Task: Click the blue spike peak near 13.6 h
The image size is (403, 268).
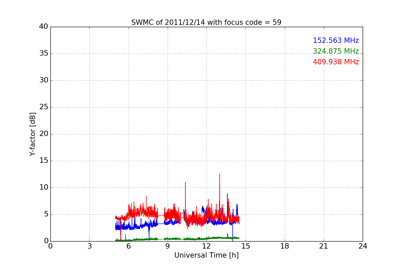Action: coord(227,194)
